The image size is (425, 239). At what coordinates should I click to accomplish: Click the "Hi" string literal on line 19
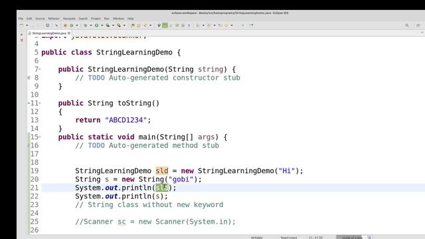coord(287,171)
